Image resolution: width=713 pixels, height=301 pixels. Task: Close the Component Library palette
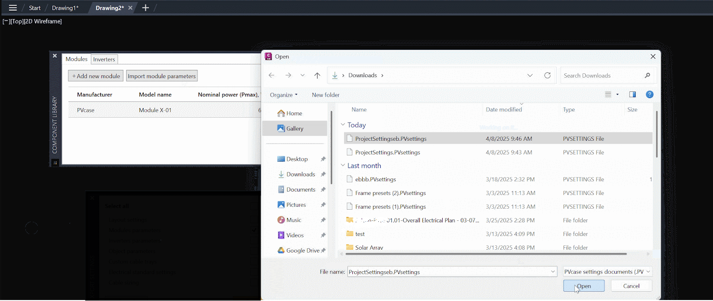coord(55,56)
